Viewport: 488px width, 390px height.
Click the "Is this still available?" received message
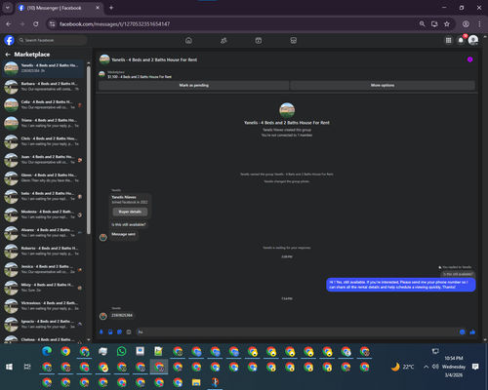pyautogui.click(x=129, y=224)
